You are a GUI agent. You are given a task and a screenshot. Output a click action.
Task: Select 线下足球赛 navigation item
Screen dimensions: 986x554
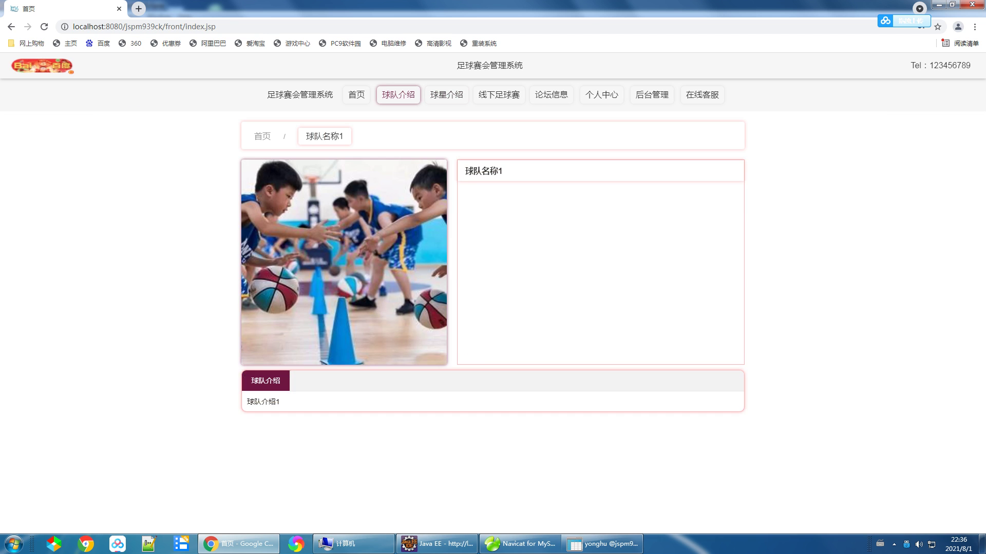(x=499, y=95)
